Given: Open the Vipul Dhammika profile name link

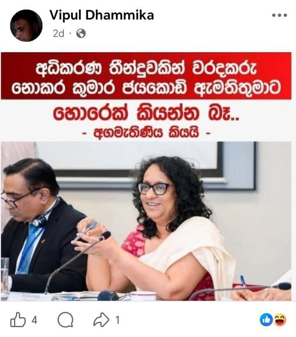Looking at the screenshot, I should [x=102, y=15].
